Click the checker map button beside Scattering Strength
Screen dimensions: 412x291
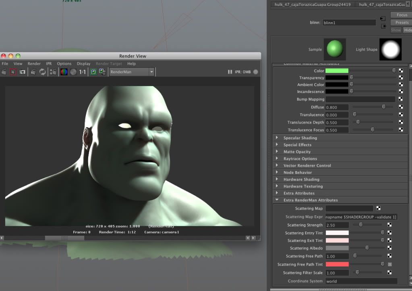(x=389, y=225)
